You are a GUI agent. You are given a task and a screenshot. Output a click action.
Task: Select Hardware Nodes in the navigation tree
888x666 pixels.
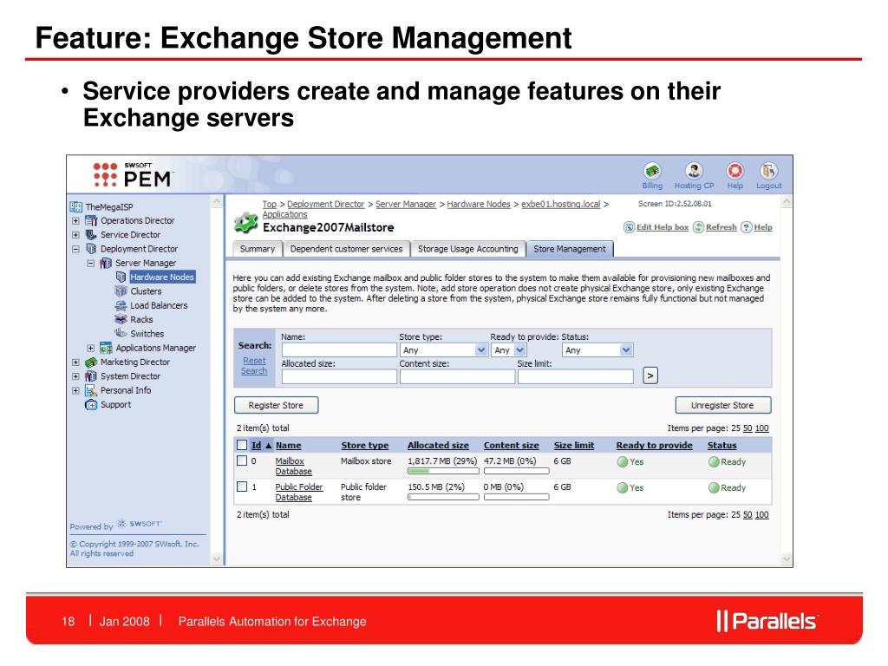[162, 277]
